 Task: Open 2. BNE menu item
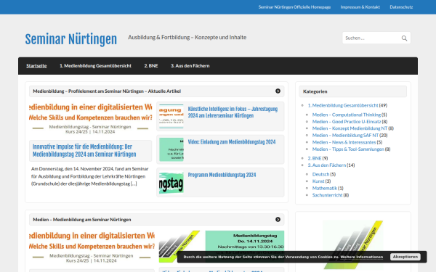pos(151,66)
